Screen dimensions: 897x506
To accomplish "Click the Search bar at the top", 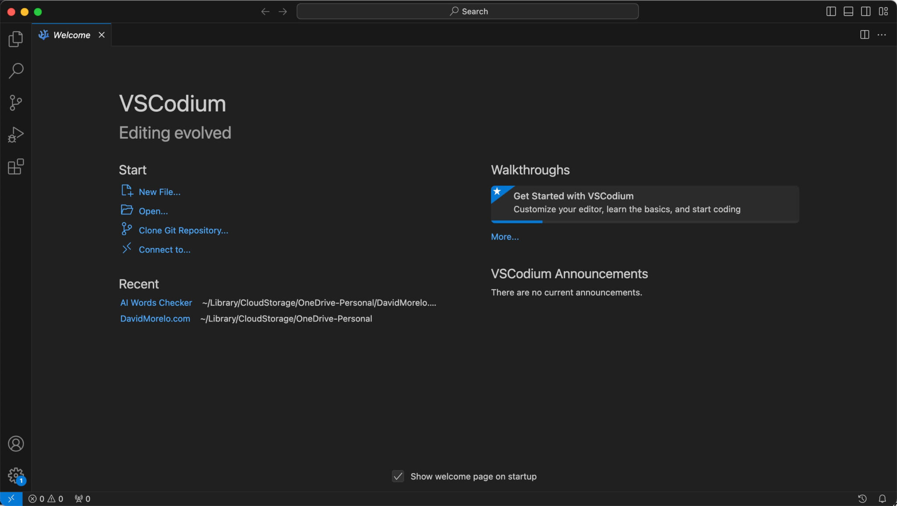I will click(x=467, y=11).
